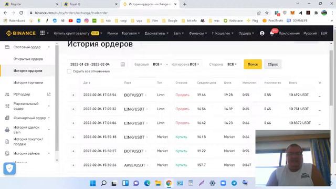Open the P2P order external link icon
Viewport: 336px width, 189px height.
coord(49,94)
